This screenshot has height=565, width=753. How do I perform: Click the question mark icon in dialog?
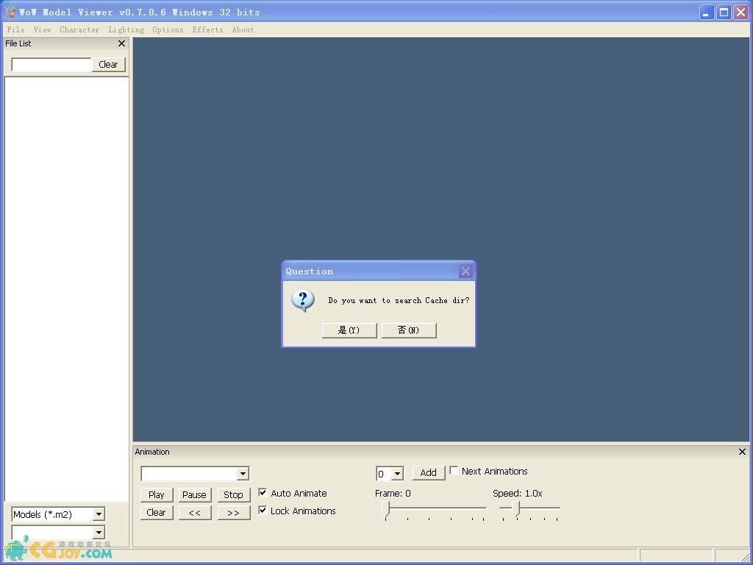click(303, 301)
